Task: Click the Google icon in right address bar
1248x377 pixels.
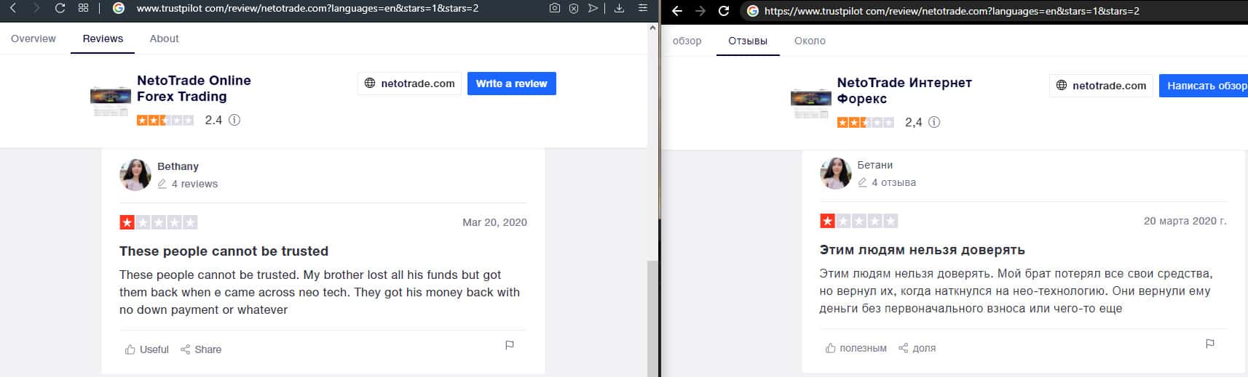Action: pos(753,11)
